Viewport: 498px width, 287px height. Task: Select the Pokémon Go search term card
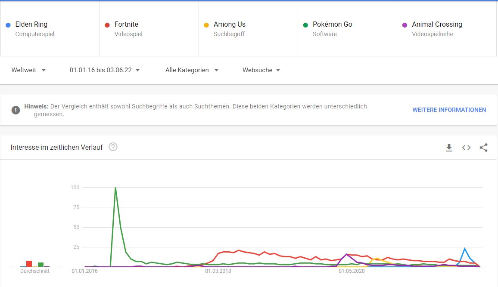click(x=348, y=28)
